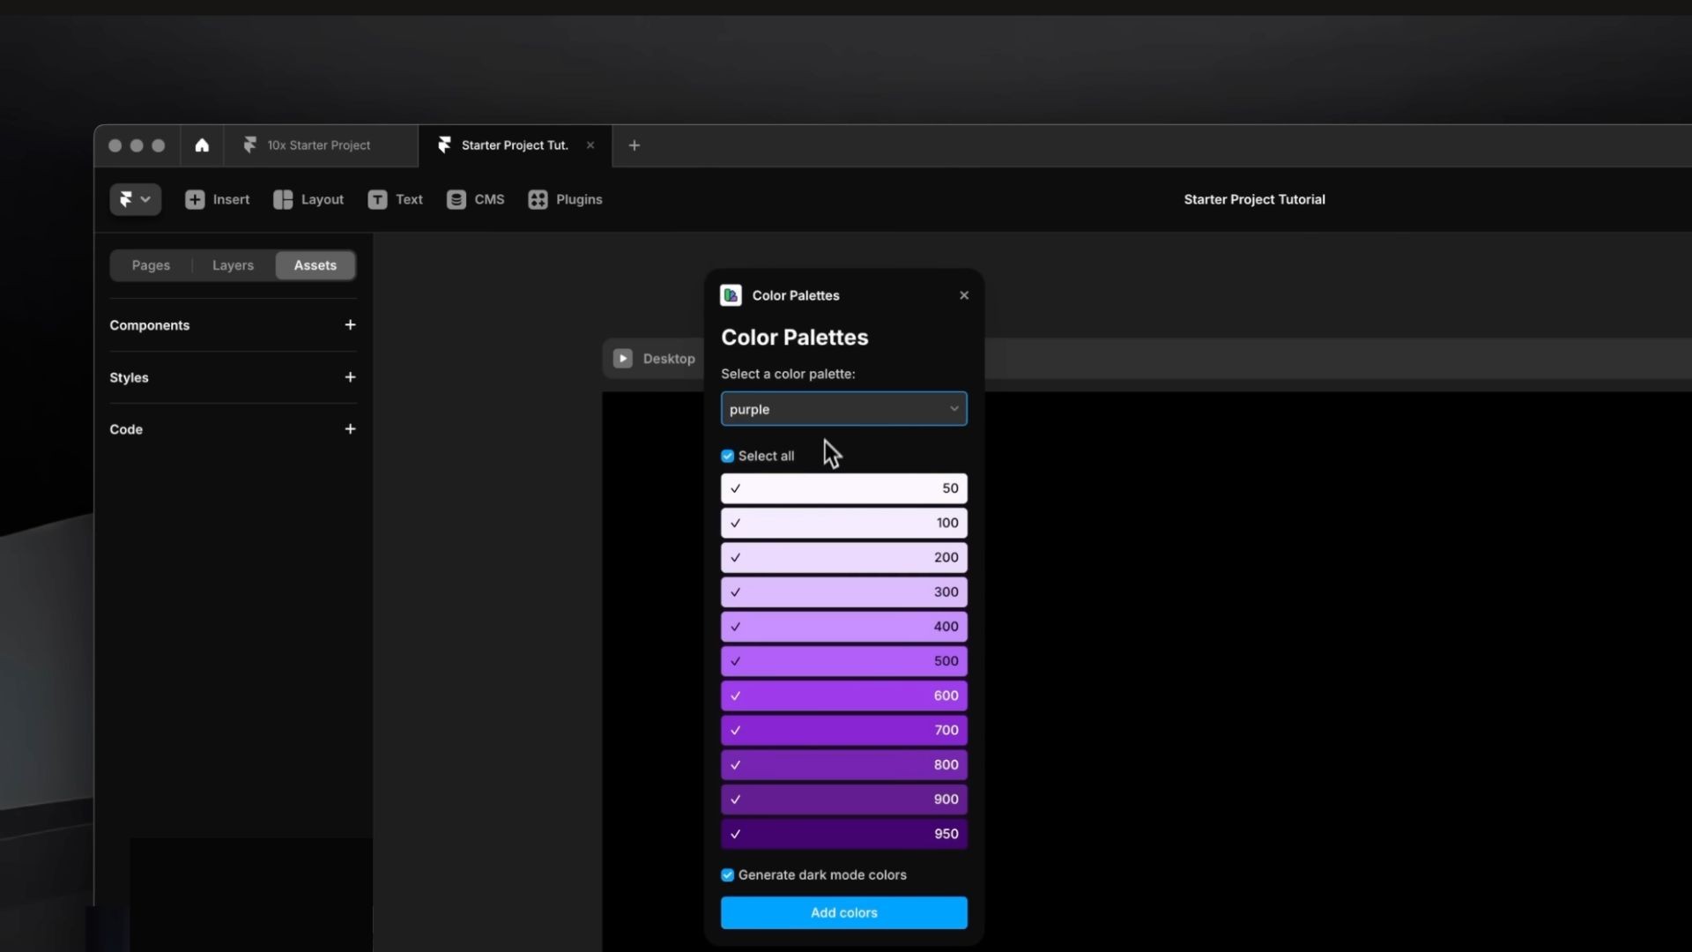The width and height of the screenshot is (1692, 952).
Task: Expand the Styles section
Action: 129,376
